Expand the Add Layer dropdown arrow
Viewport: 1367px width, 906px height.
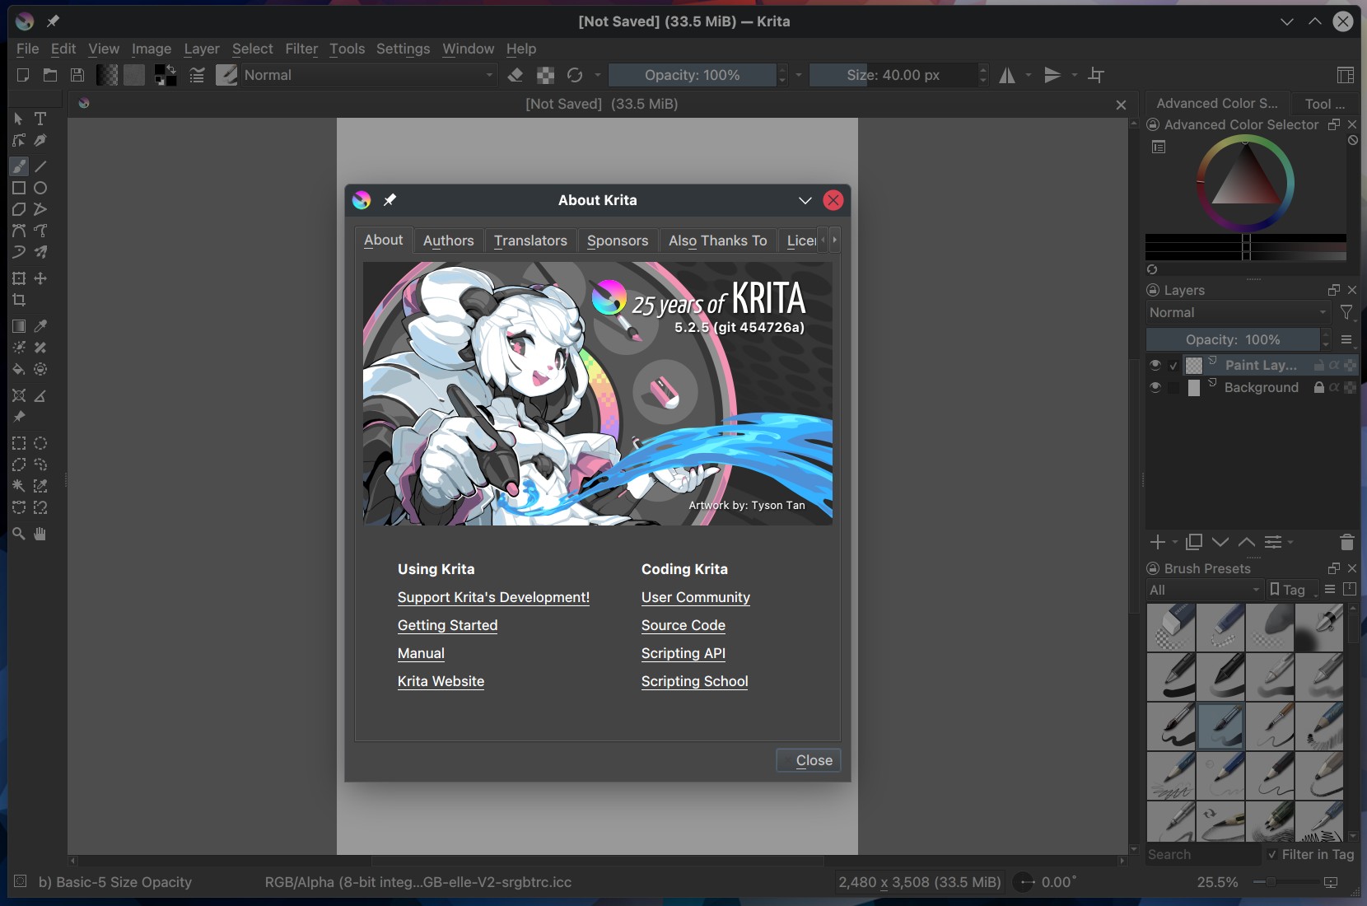pos(1175,542)
